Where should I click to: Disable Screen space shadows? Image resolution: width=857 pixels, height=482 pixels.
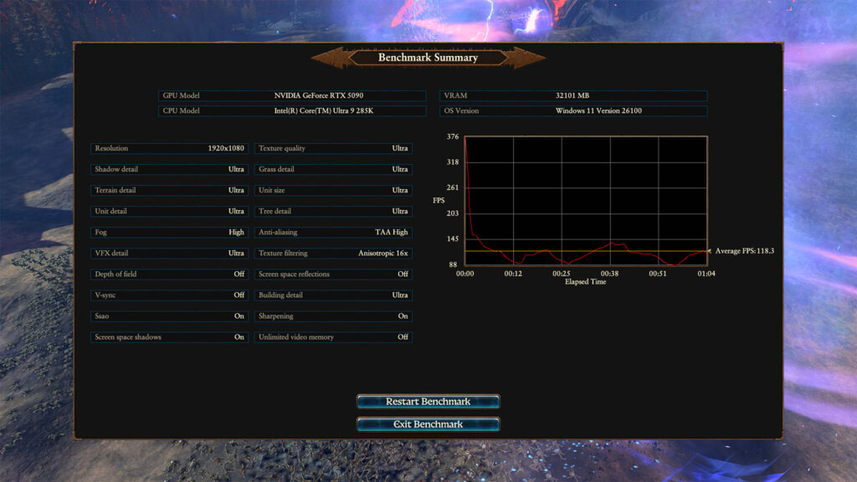tap(169, 336)
